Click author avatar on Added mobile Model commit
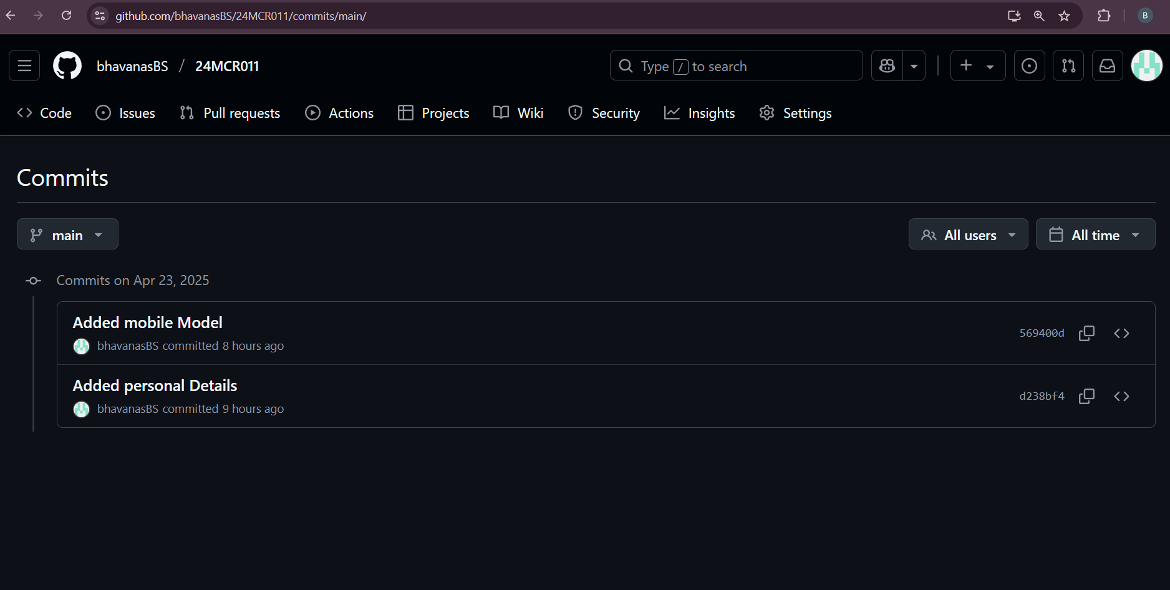This screenshot has height=590, width=1170. (82, 346)
